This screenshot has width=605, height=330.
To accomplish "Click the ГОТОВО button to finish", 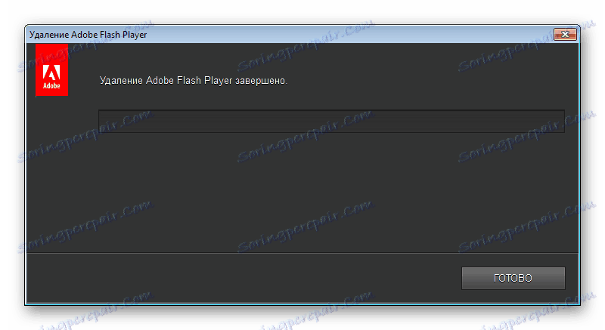I will (513, 278).
